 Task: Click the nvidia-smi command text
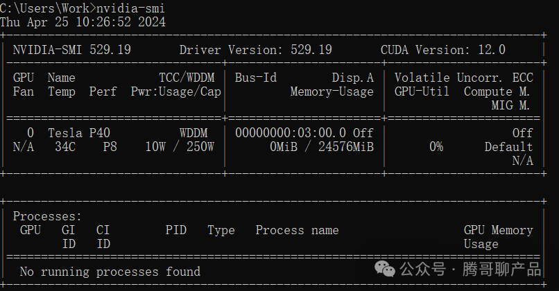130,8
